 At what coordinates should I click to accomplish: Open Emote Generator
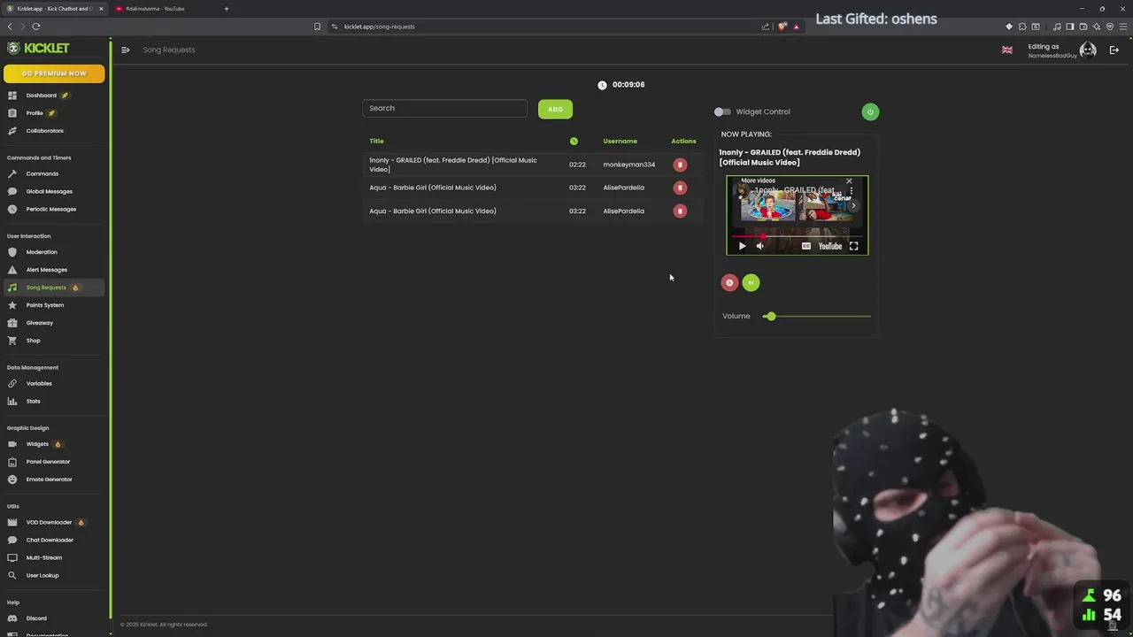click(x=49, y=480)
